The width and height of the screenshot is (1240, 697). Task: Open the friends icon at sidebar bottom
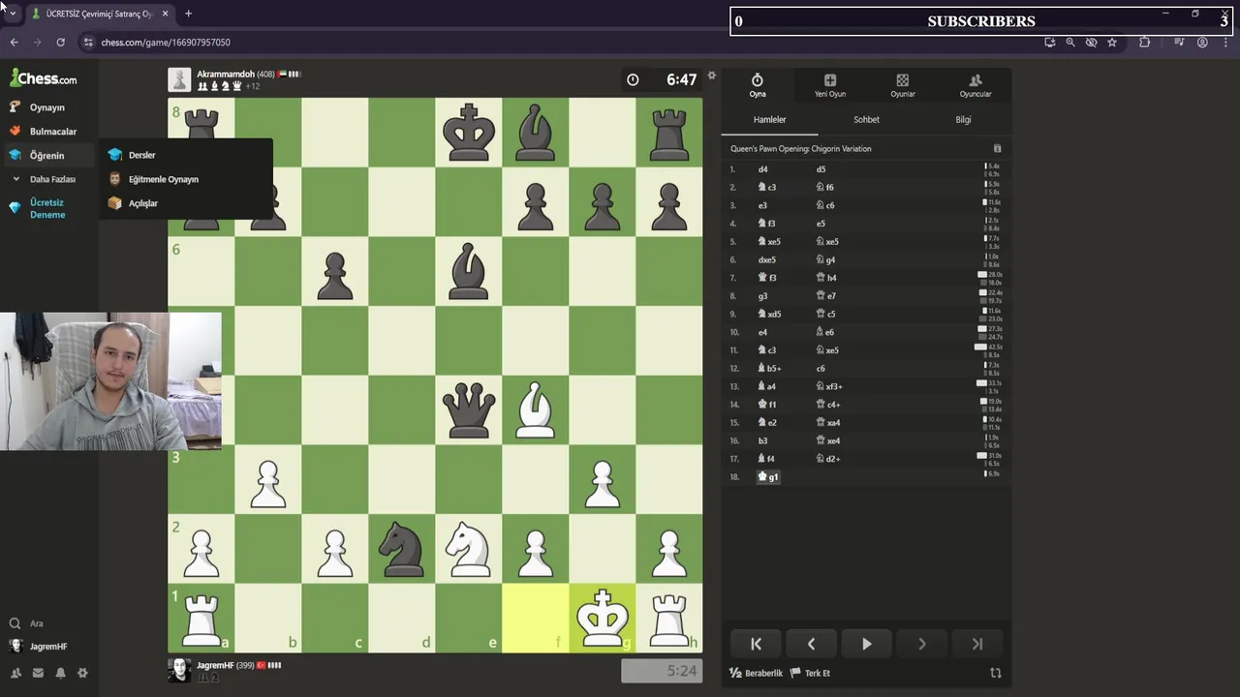[15, 673]
